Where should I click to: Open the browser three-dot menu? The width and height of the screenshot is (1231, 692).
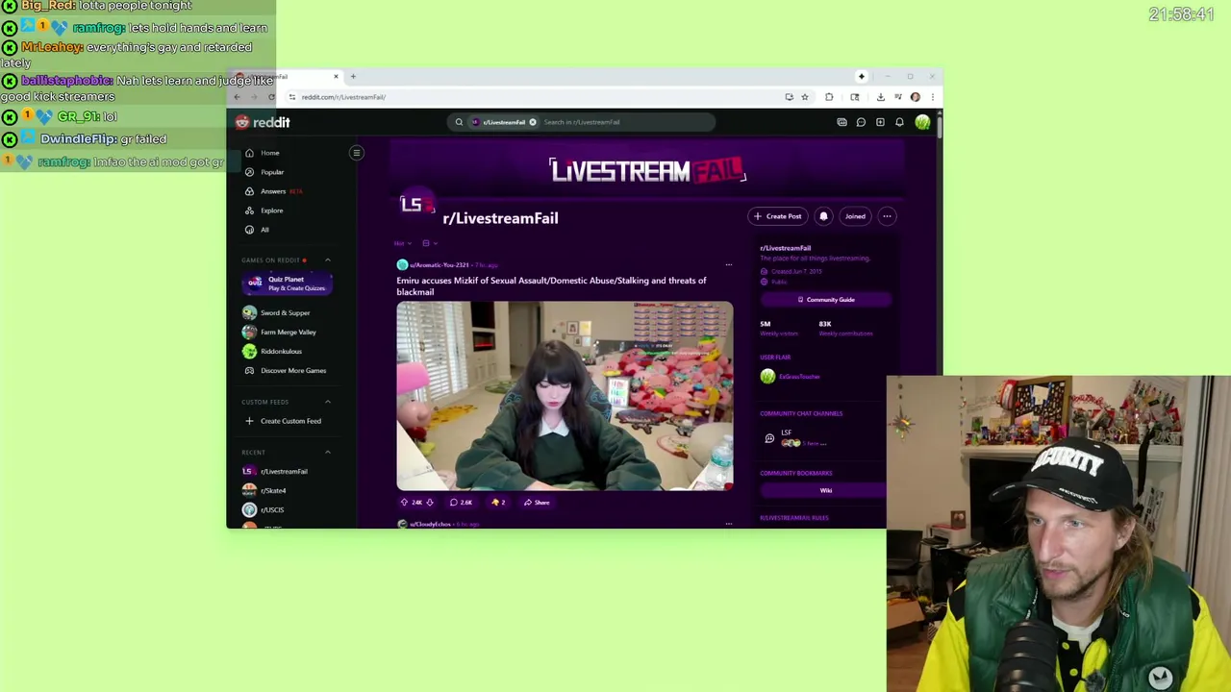coord(932,97)
